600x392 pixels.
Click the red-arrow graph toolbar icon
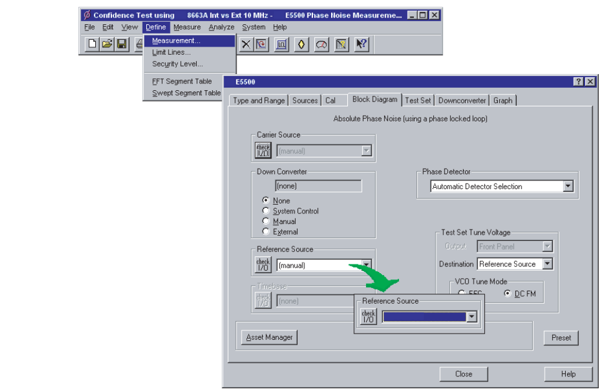click(x=261, y=44)
